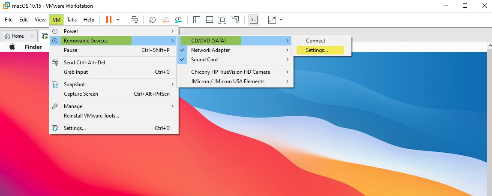Image resolution: width=492 pixels, height=196 pixels.
Task: Click the Home tab house icon
Action: pyautogui.click(x=7, y=36)
